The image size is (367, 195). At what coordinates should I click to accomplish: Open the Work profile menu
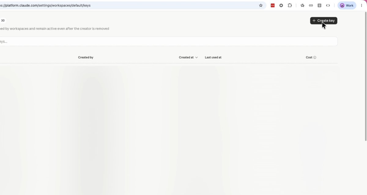click(x=347, y=6)
